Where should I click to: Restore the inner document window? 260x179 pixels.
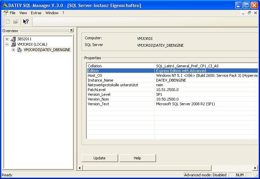pyautogui.click(x=249, y=13)
